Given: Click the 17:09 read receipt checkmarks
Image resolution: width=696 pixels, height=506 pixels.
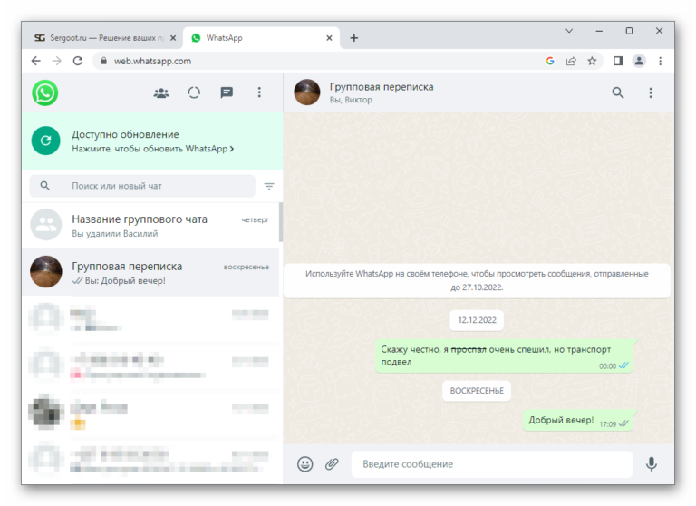Looking at the screenshot, I should (623, 423).
